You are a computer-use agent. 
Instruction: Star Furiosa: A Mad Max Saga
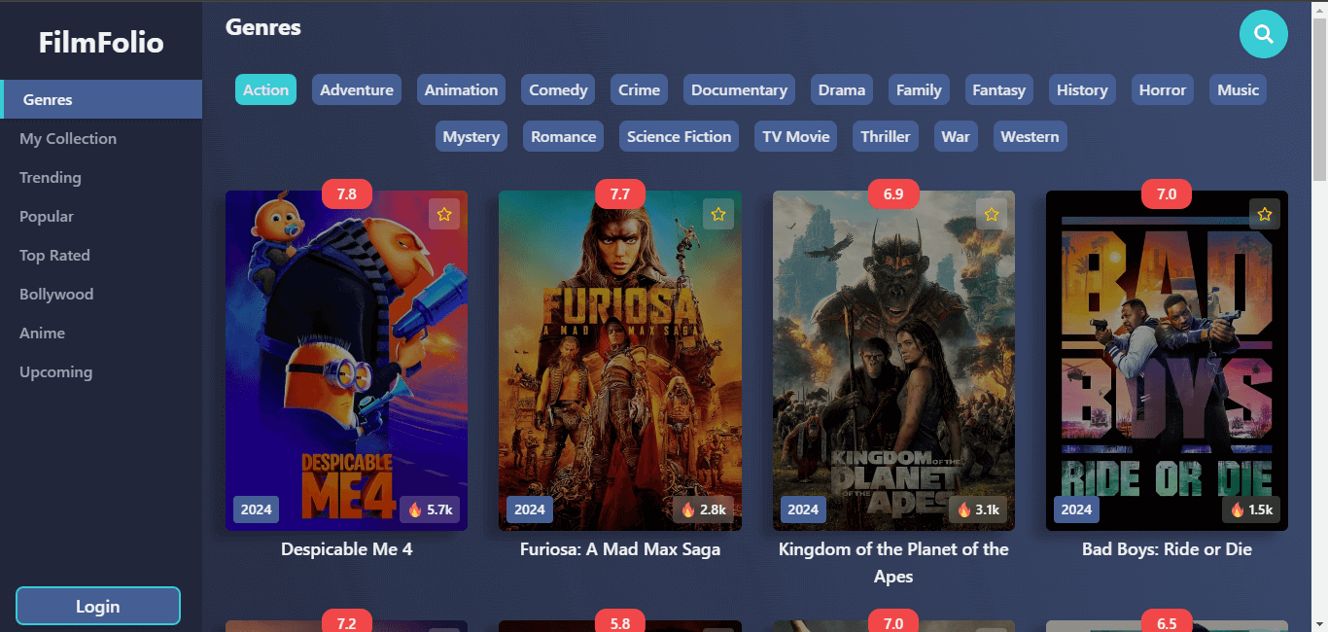(718, 214)
